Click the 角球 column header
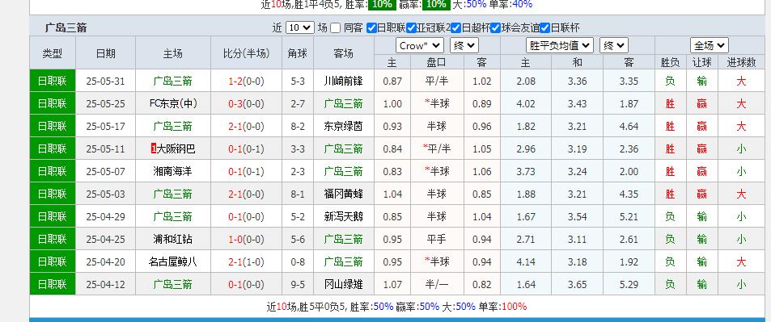The width and height of the screenshot is (771, 322). [298, 53]
